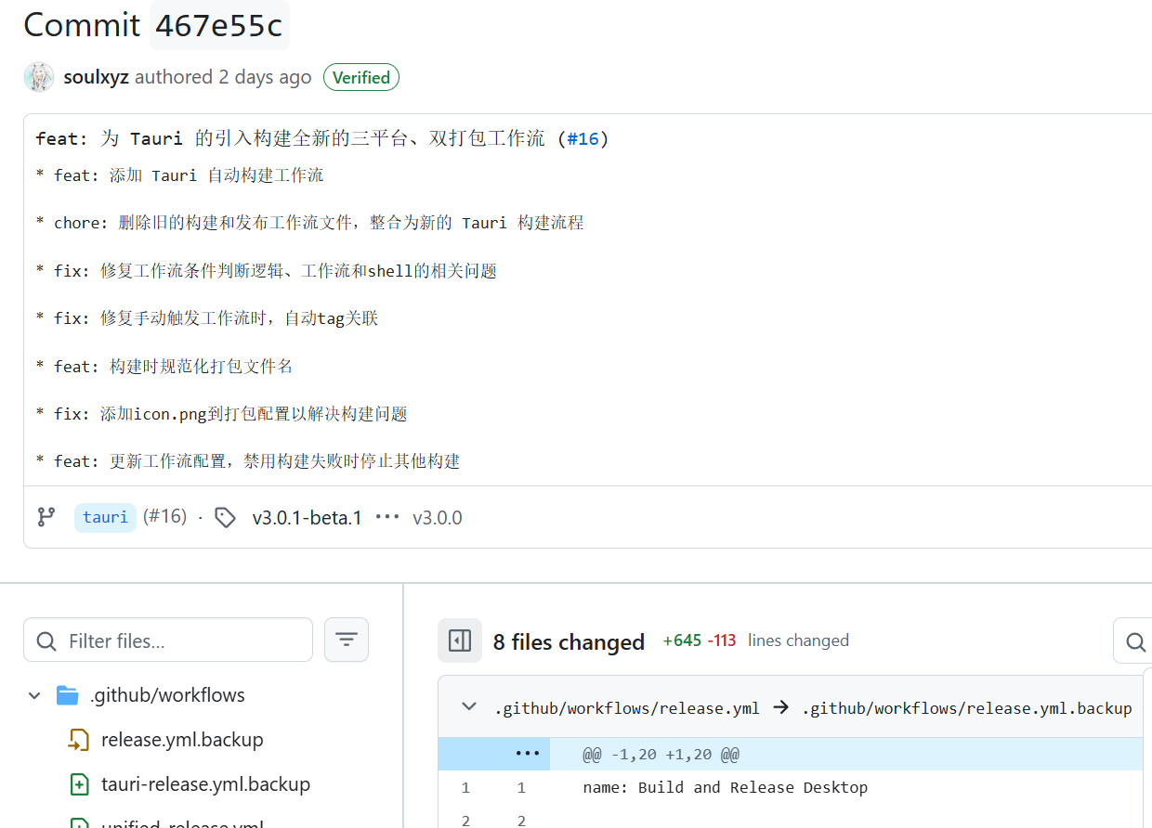This screenshot has height=828, width=1152.
Task: Collapse the .github/workflows folder
Action: (x=35, y=695)
